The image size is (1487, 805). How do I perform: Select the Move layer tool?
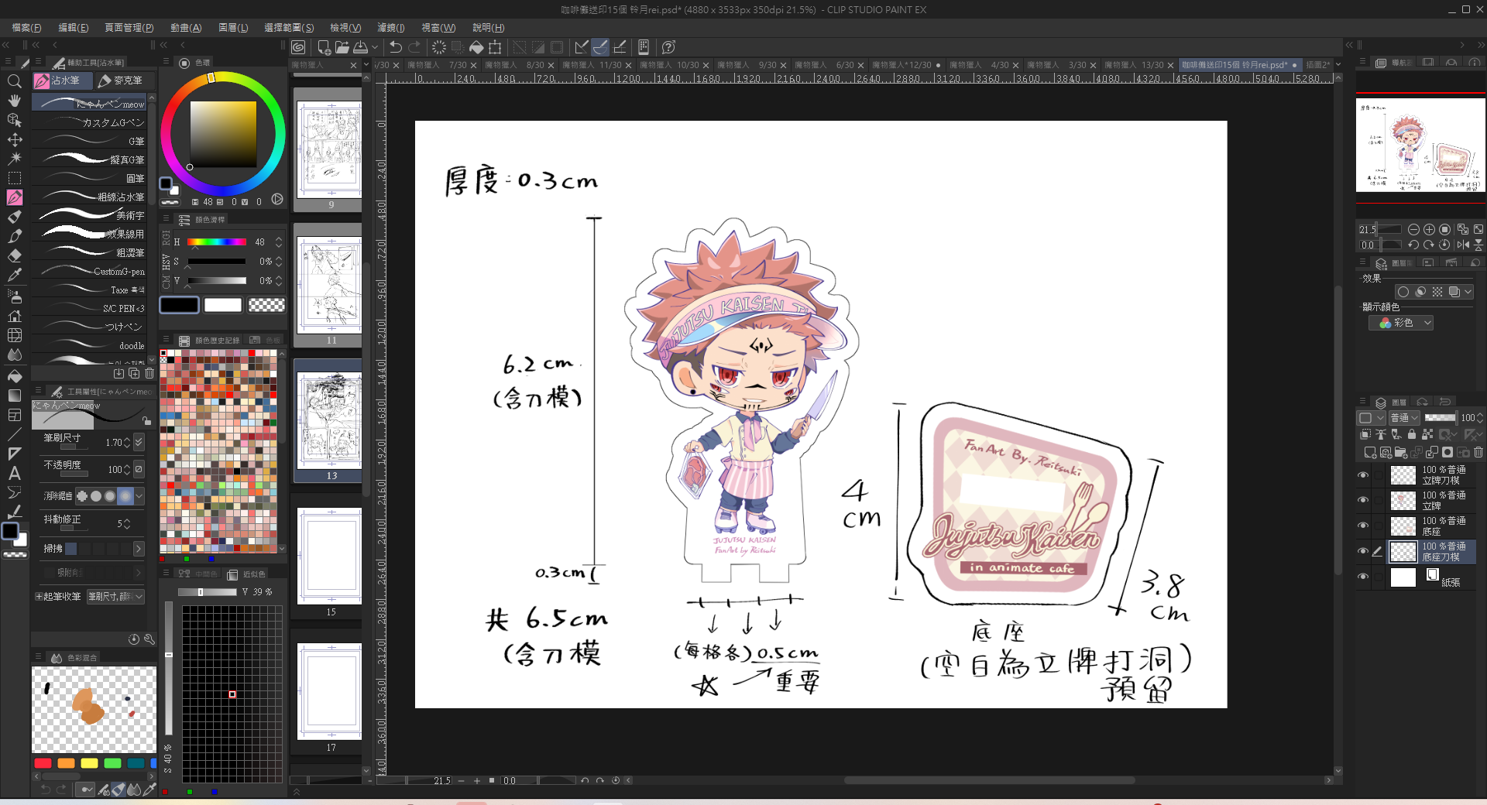(x=14, y=139)
